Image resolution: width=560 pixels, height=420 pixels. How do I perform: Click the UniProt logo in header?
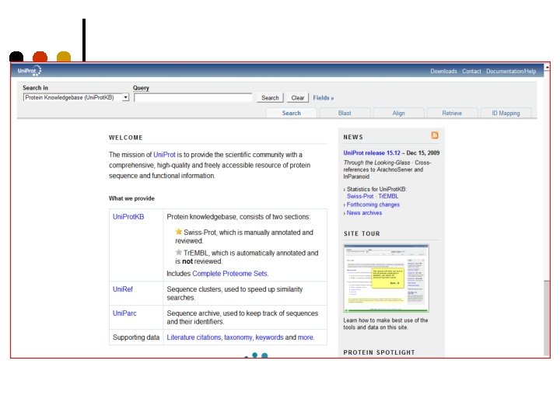click(30, 70)
